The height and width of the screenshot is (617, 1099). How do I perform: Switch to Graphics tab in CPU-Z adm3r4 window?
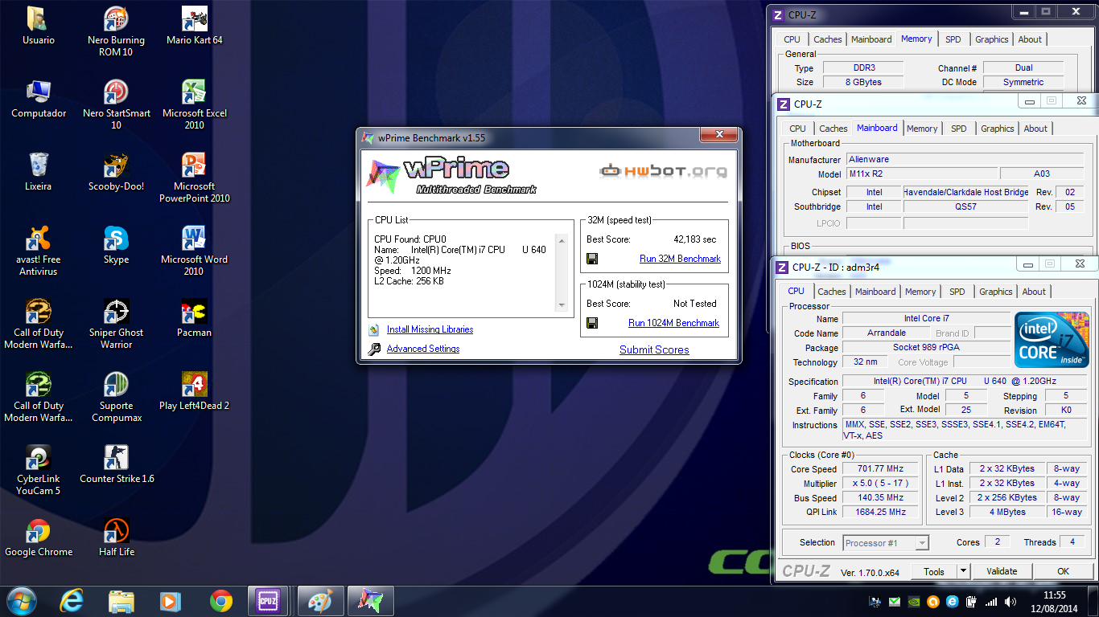point(996,292)
